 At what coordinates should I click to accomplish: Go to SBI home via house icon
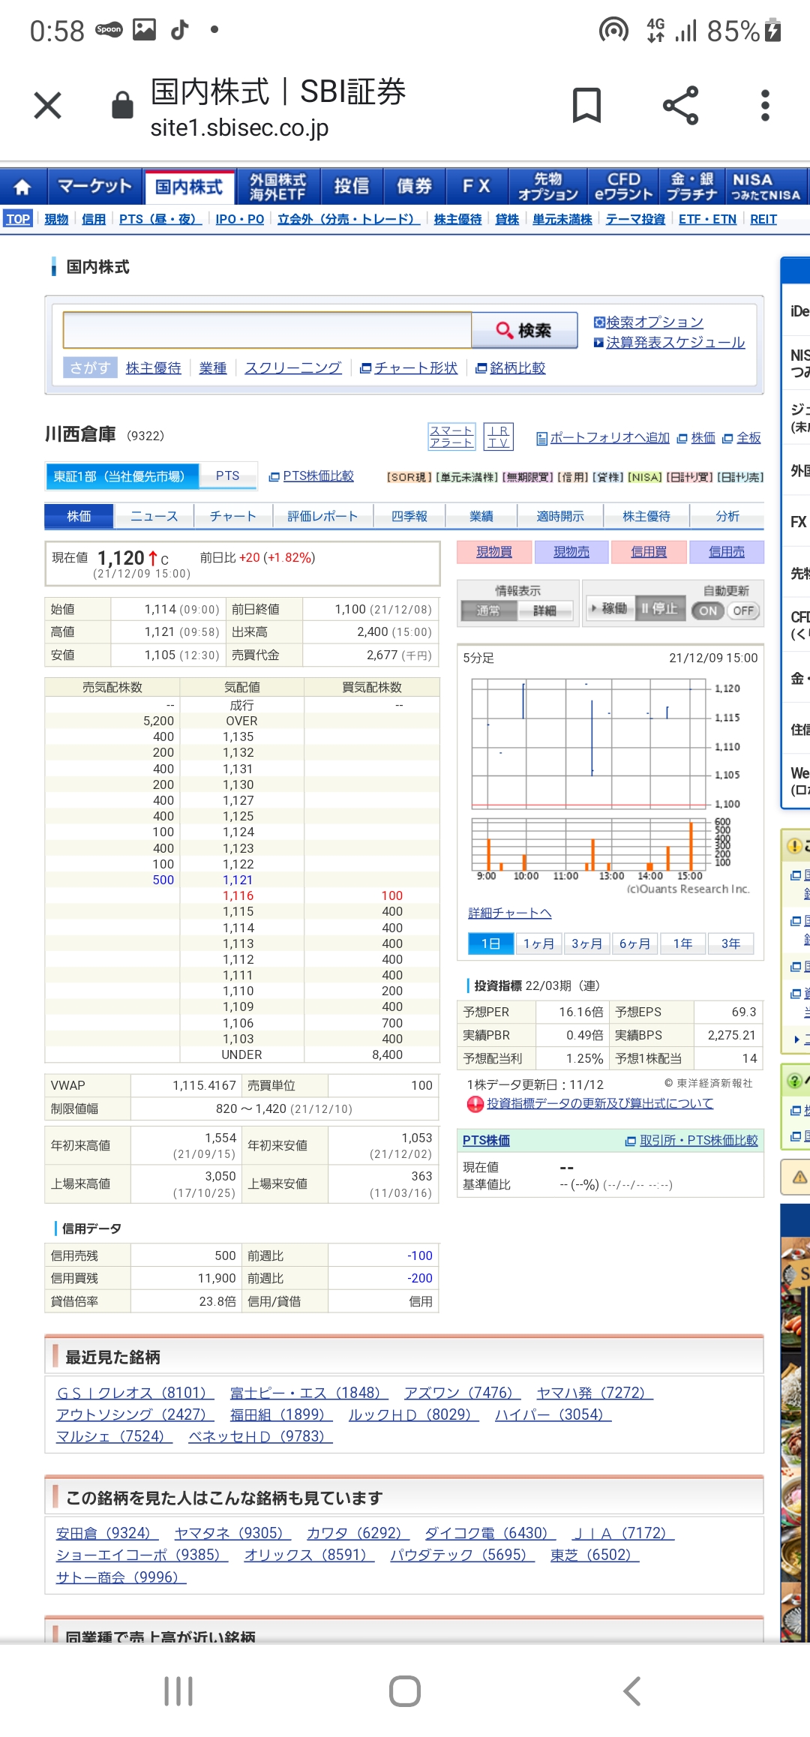[x=23, y=186]
